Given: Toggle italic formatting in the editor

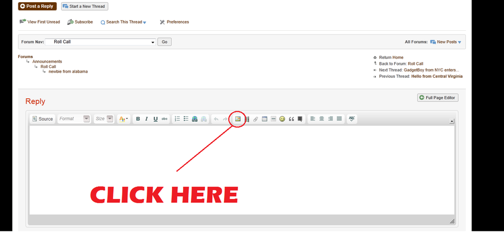Looking at the screenshot, I should (x=147, y=119).
